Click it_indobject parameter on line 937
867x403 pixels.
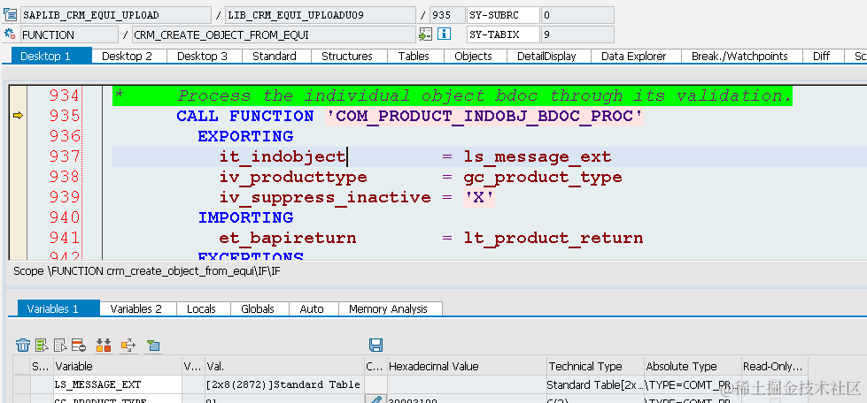(282, 156)
